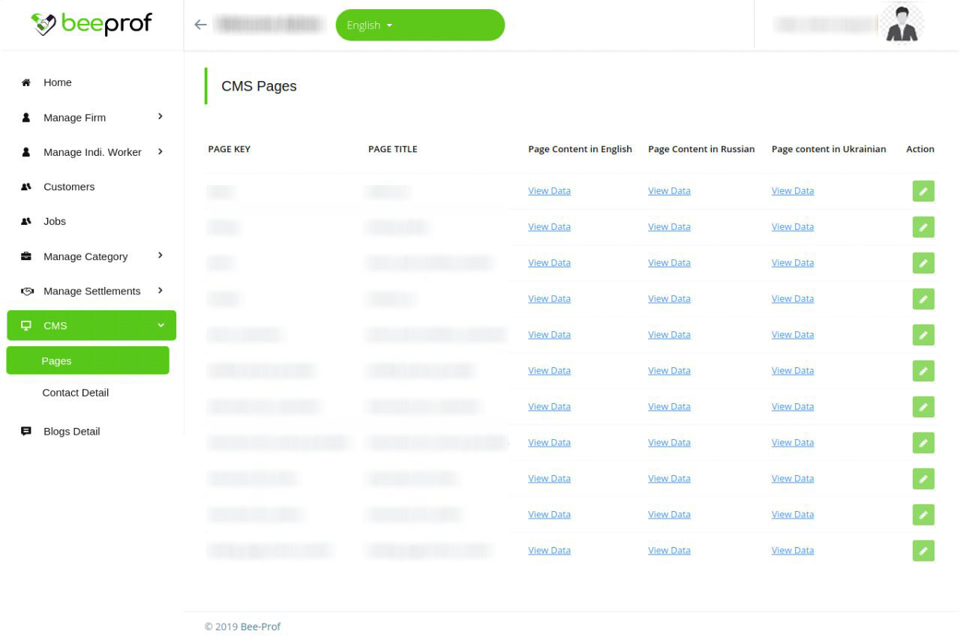Open View Data in Russian for second row
This screenshot has width=960, height=643.
coord(669,227)
